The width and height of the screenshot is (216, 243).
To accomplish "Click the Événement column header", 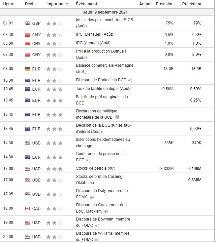I will [x=86, y=4].
